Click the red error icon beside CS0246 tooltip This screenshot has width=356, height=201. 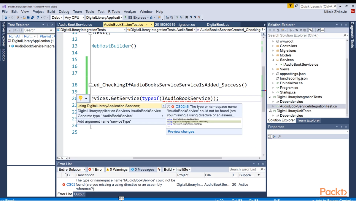point(173,107)
